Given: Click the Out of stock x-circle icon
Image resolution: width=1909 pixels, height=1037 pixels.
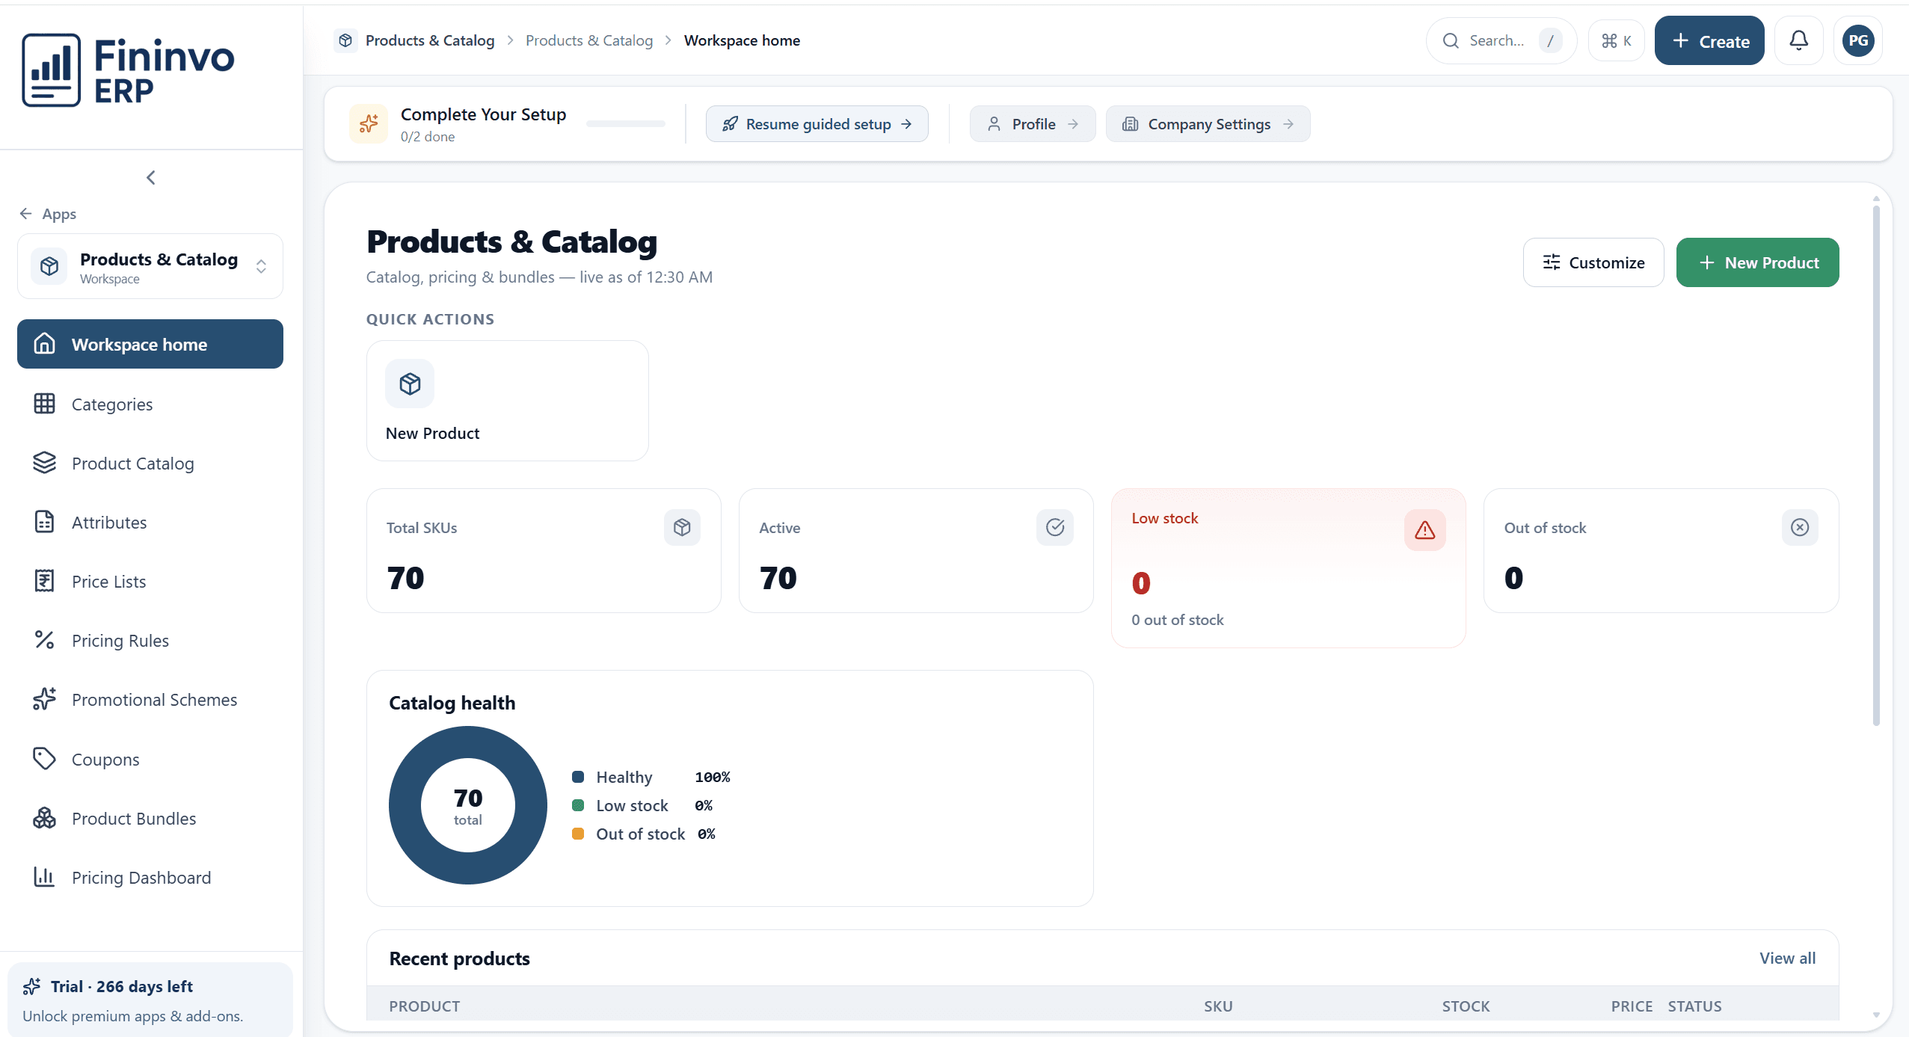Looking at the screenshot, I should (1800, 528).
